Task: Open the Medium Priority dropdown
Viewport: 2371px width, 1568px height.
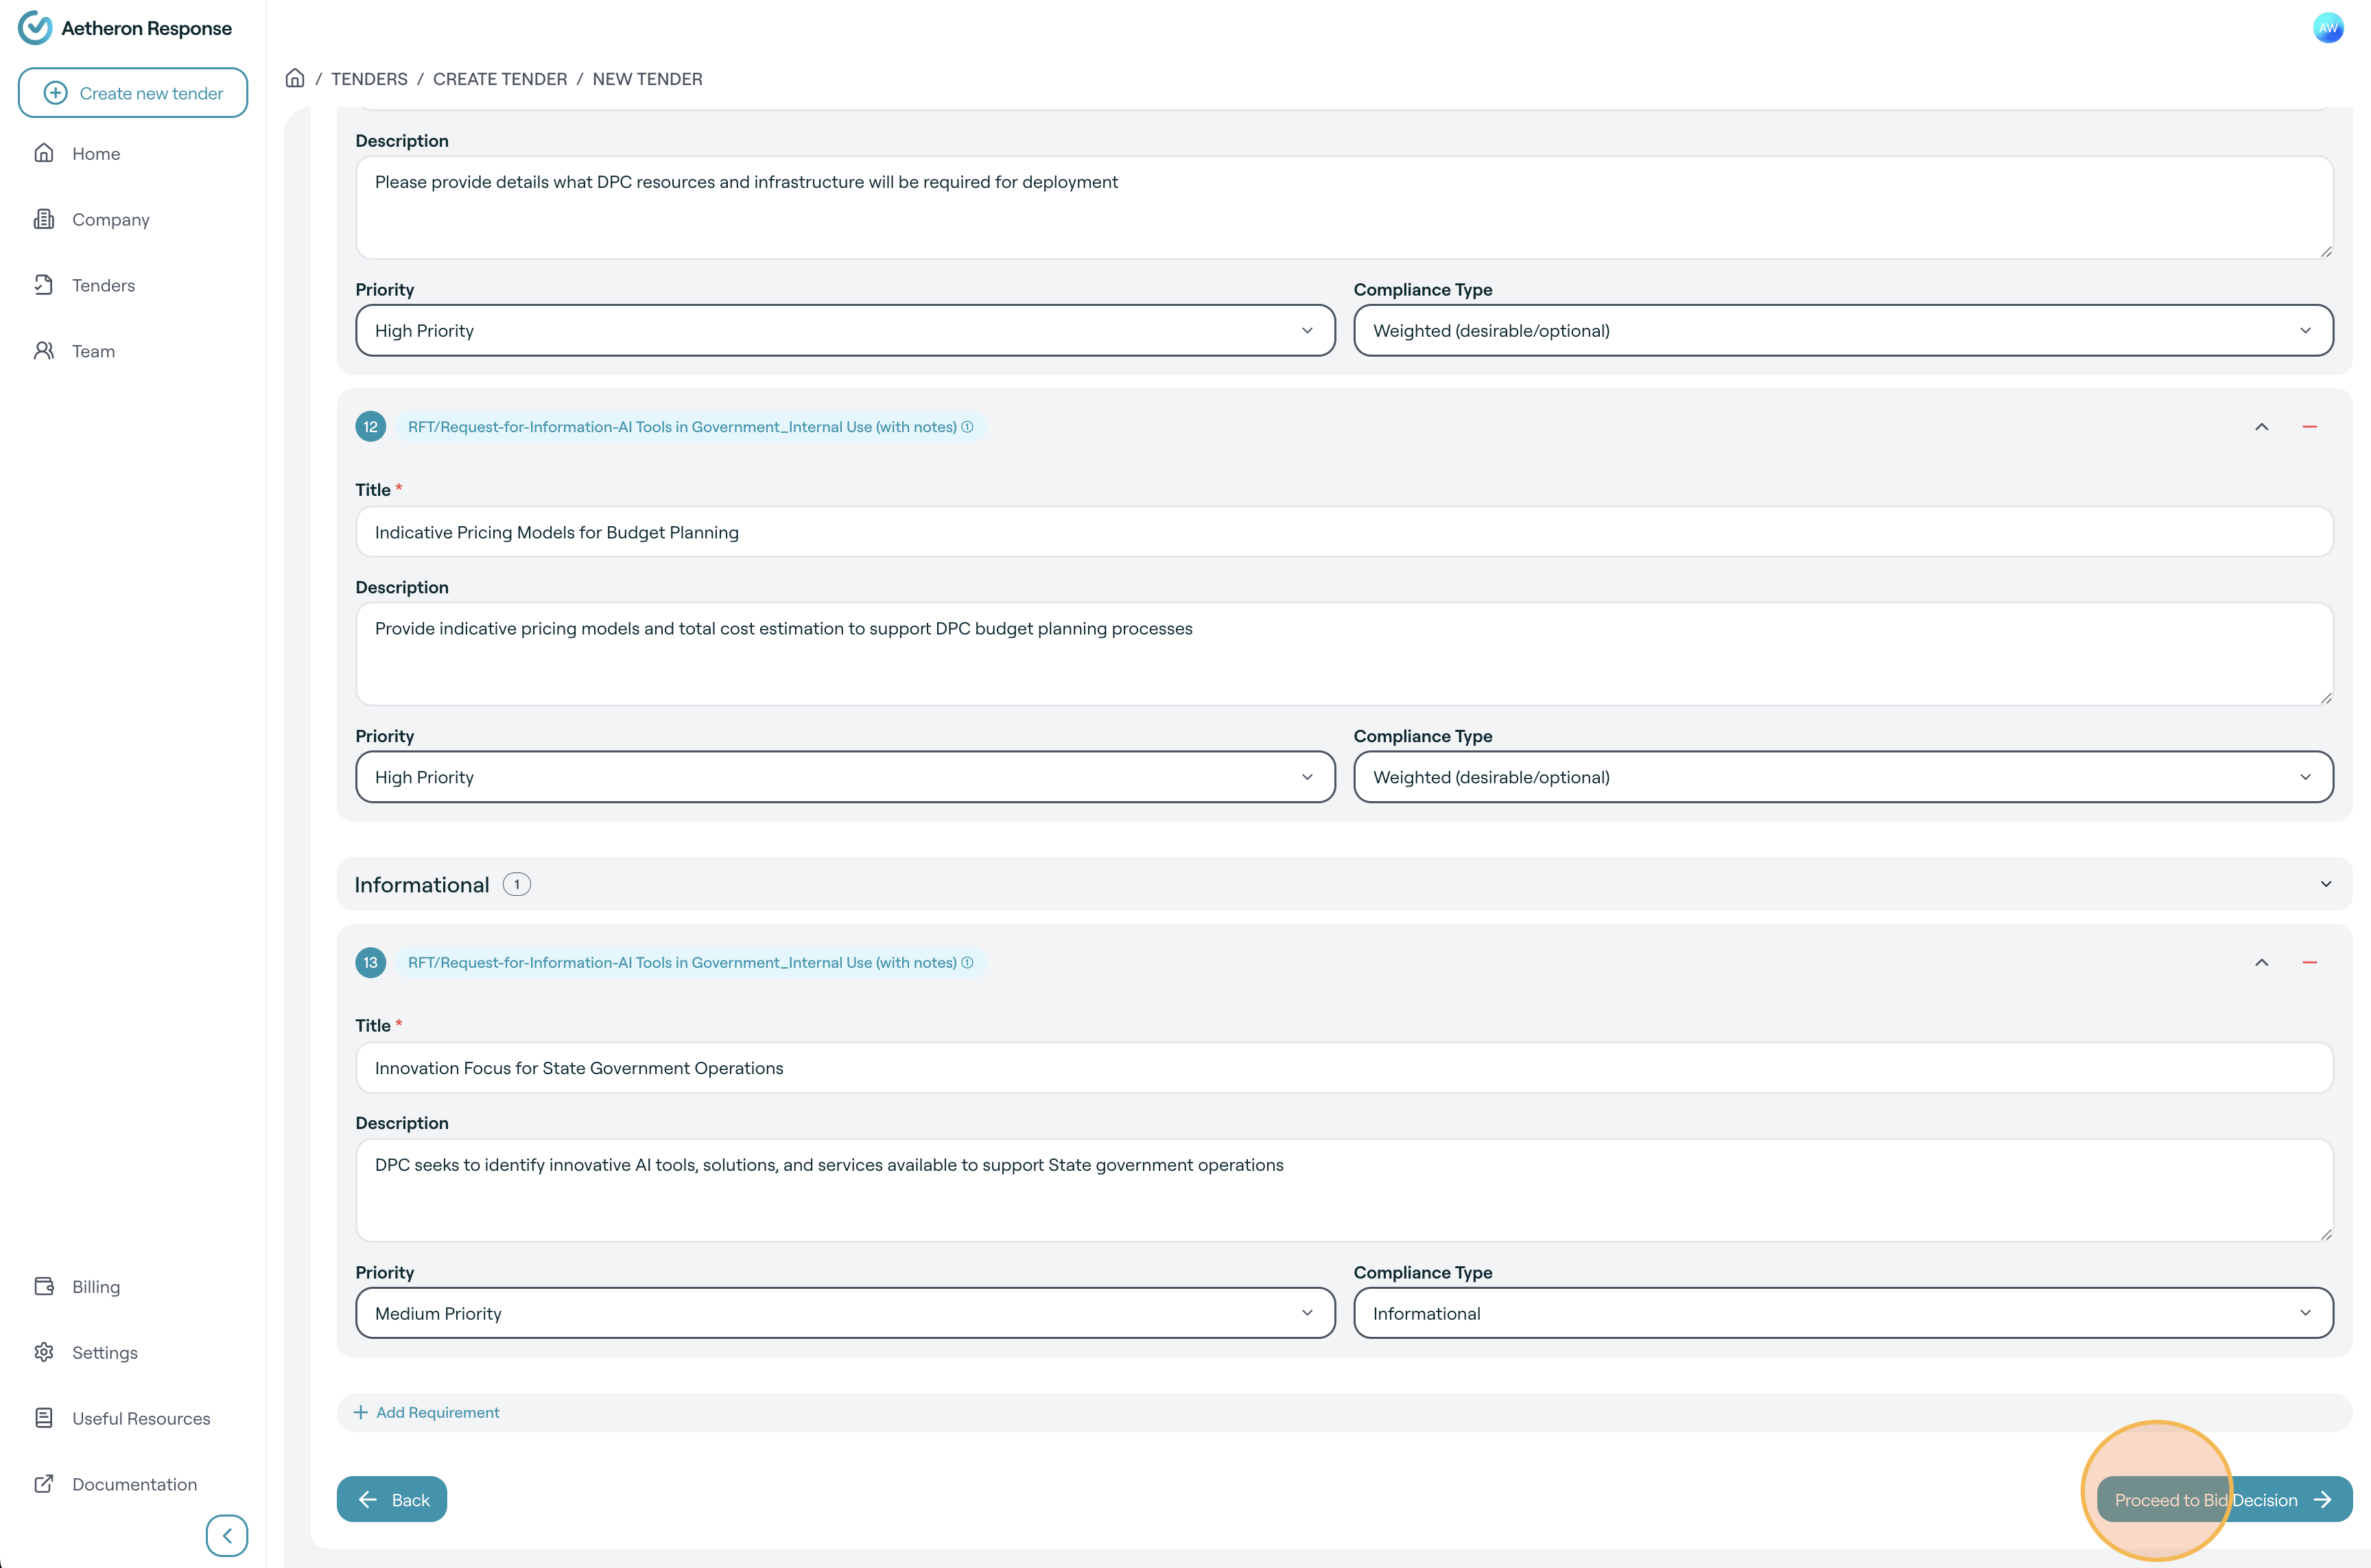Action: click(845, 1313)
